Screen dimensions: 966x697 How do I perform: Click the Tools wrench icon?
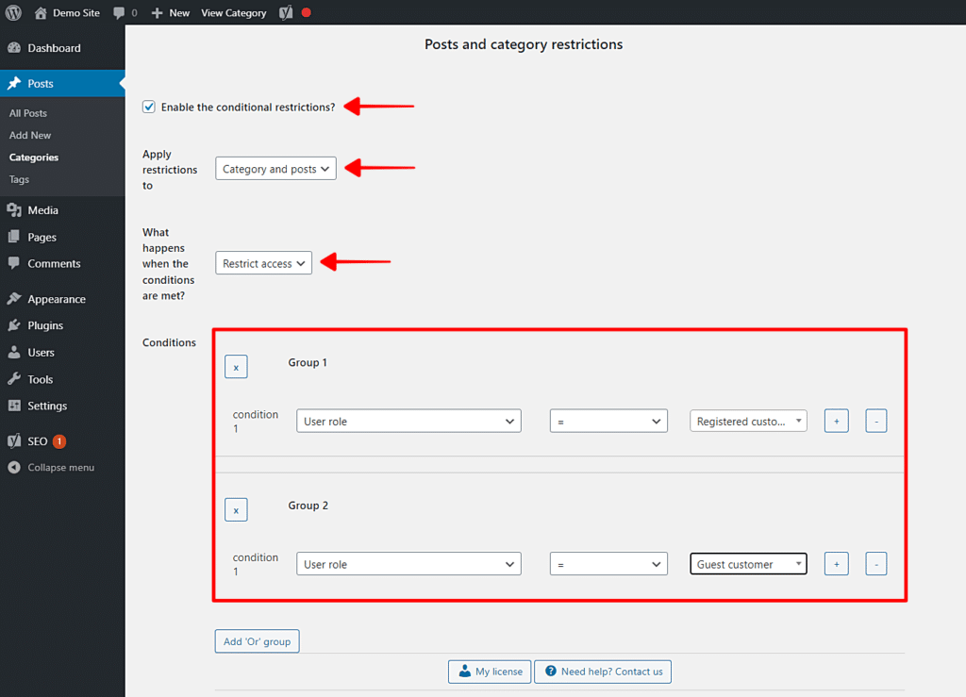click(13, 378)
